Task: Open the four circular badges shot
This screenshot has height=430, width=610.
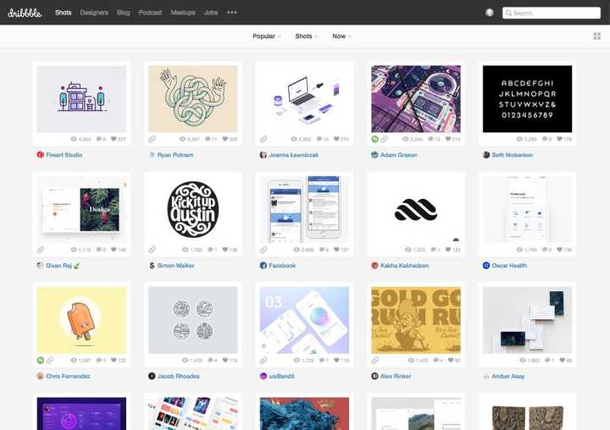Action: click(192, 320)
